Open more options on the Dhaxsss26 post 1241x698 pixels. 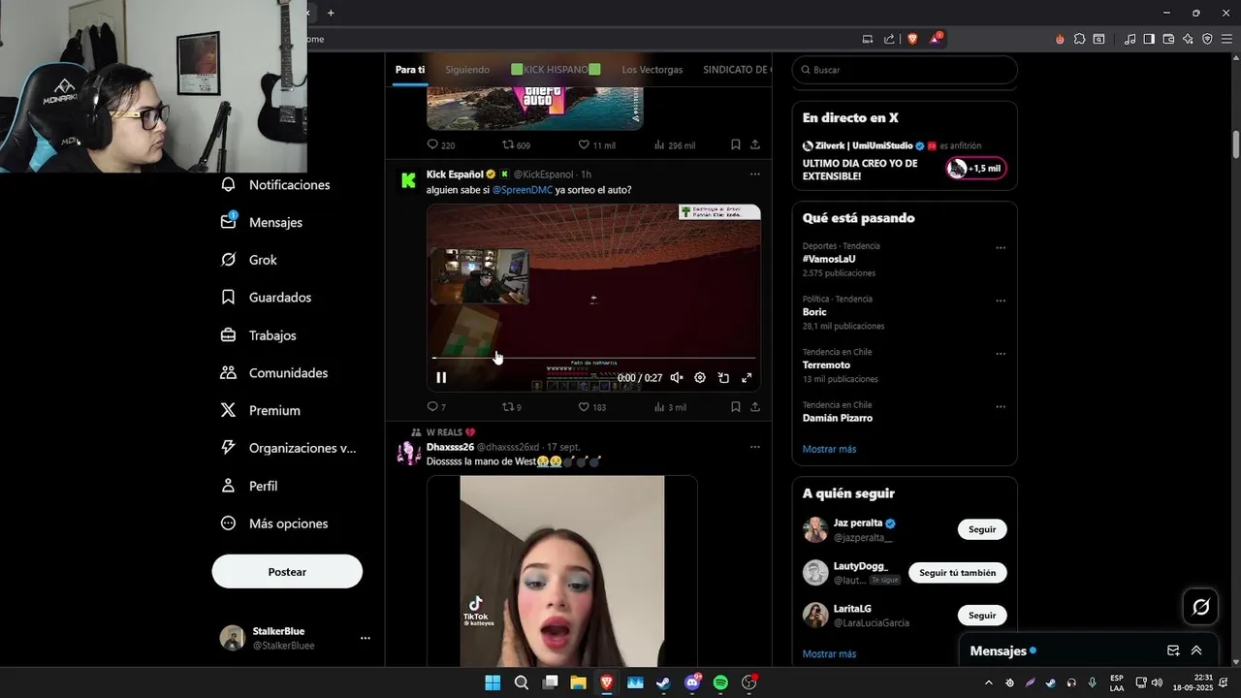pos(755,447)
